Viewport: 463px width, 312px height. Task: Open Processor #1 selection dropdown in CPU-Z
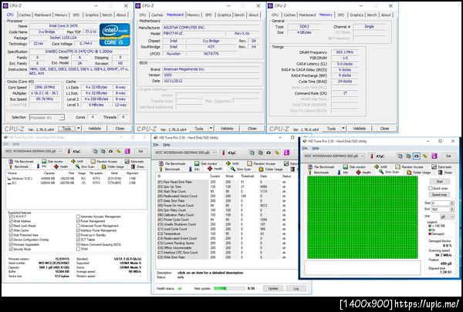tap(46, 117)
